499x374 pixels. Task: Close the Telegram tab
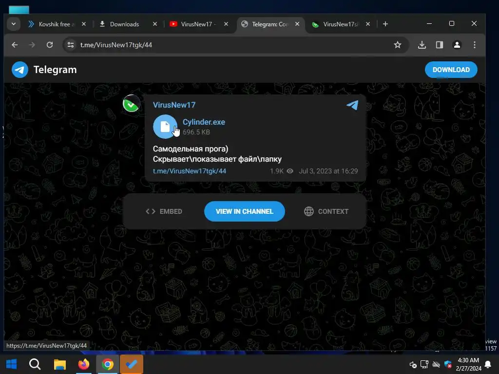297,24
